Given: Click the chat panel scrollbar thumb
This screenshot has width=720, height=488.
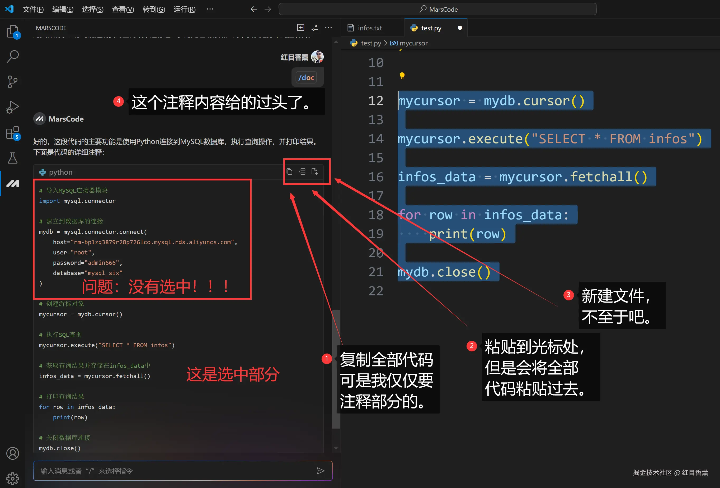Looking at the screenshot, I should coord(336,369).
